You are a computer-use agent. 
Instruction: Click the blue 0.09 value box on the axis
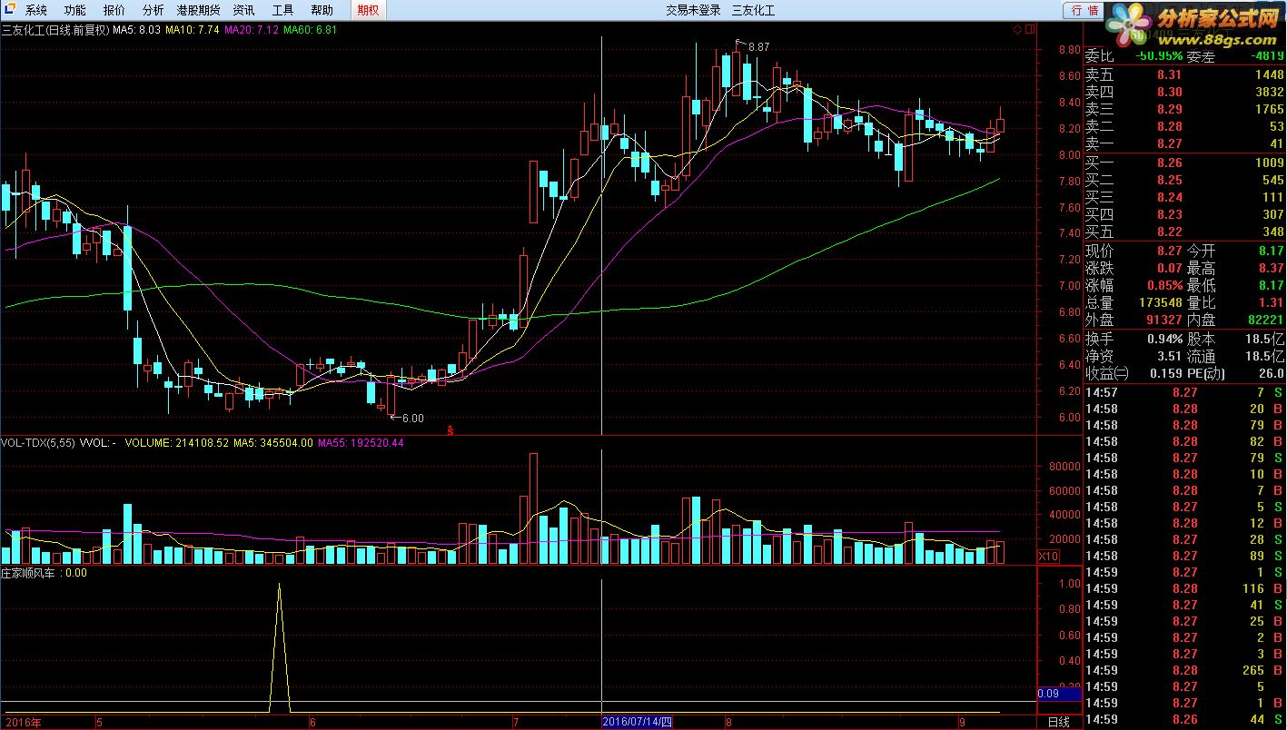click(x=1059, y=694)
